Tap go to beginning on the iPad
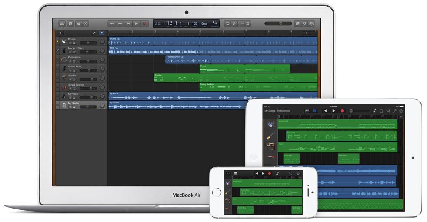 [x=325, y=111]
